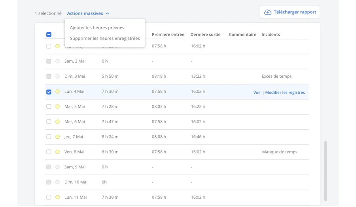Viewport: 356px width, 207px height.
Task: Choose Ajouter les heures prévues
Action: tap(97, 28)
